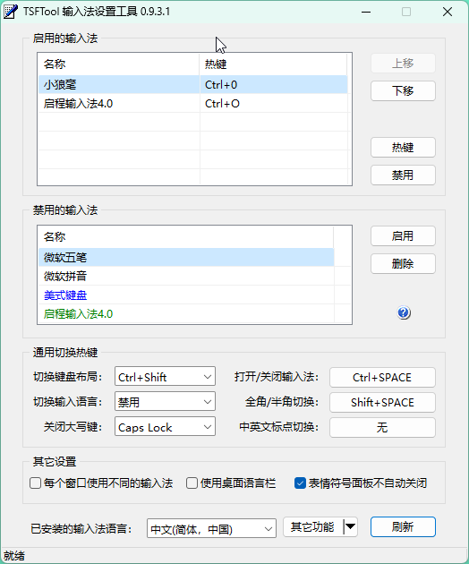The height and width of the screenshot is (564, 469).
Task: Select 微软拼音 in disabled list
Action: 186,276
